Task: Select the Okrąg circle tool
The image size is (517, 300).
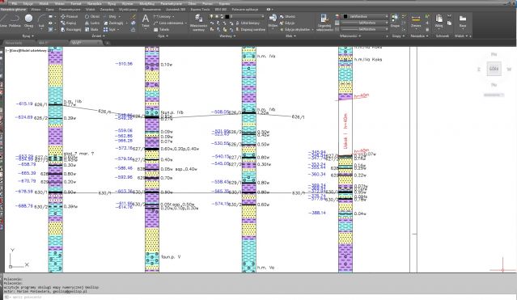Action: coord(28,20)
